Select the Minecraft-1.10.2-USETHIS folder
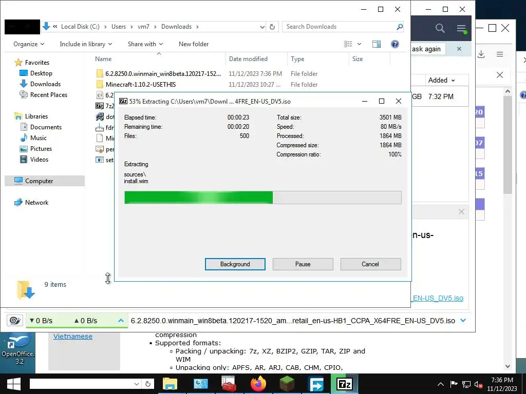 (141, 85)
